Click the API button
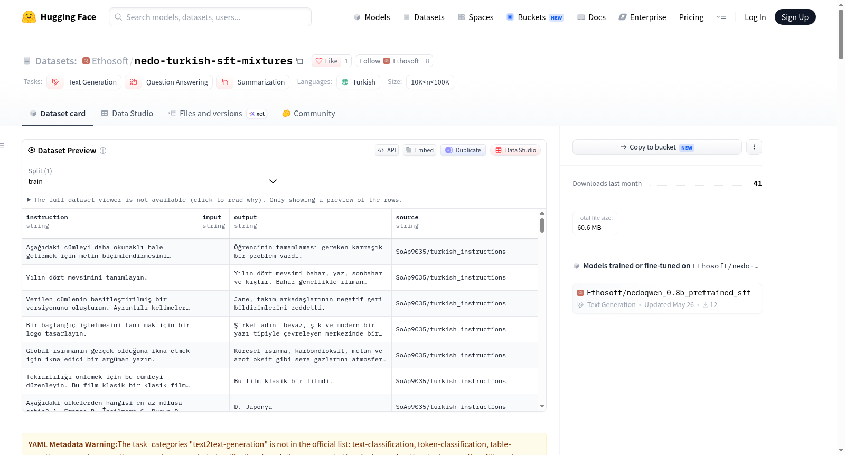Viewport: 845px width, 455px height. 387,150
